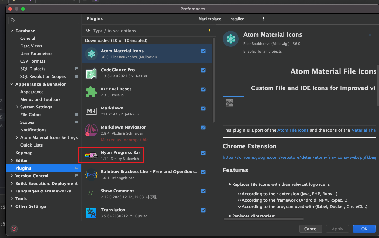
Task: Disable Rainbow Brackets Lite checkbox
Action: pyautogui.click(x=203, y=172)
